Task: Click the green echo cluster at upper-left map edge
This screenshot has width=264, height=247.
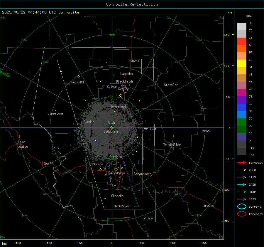Action: tap(5, 73)
